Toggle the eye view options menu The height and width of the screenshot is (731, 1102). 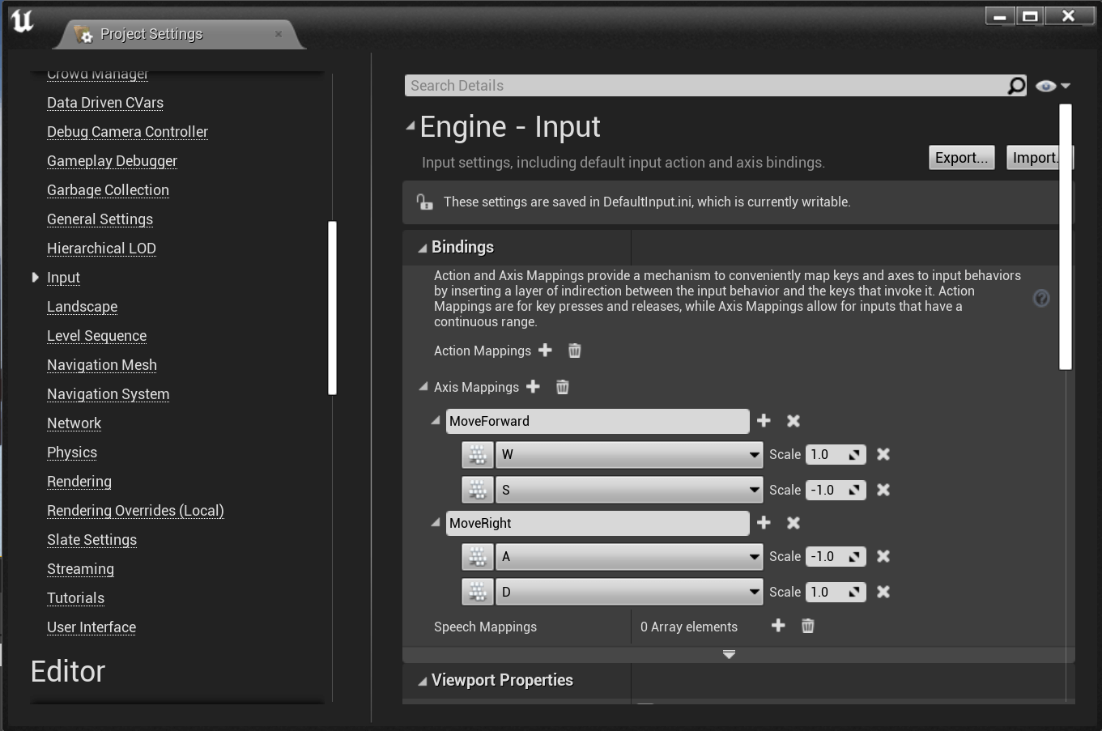point(1052,86)
